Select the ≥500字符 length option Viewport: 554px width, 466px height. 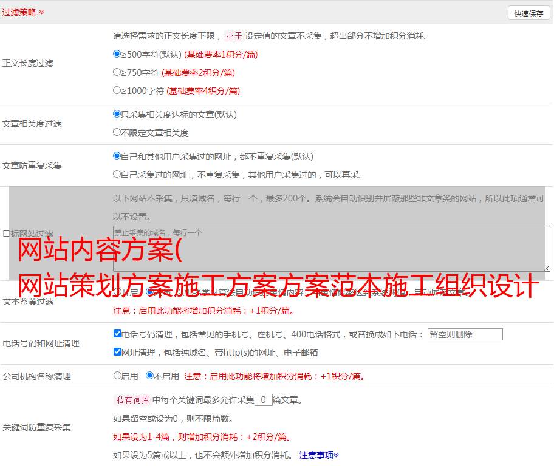(x=117, y=54)
